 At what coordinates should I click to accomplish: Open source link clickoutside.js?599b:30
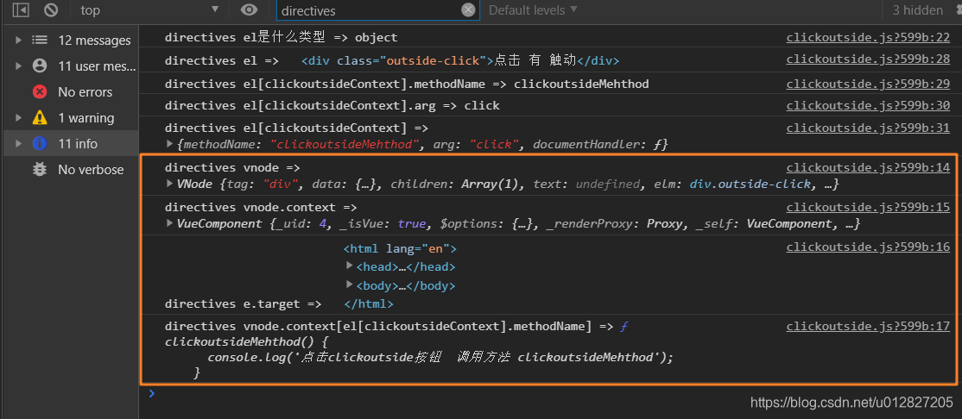pos(868,105)
